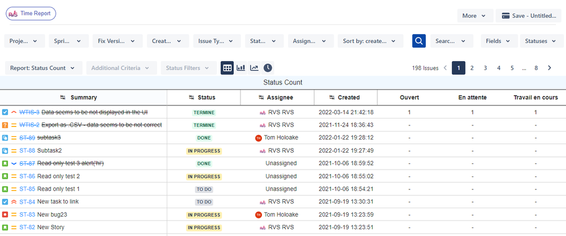This screenshot has height=236, width=566.
Task: Click the Status column settings icon
Action: click(192, 98)
